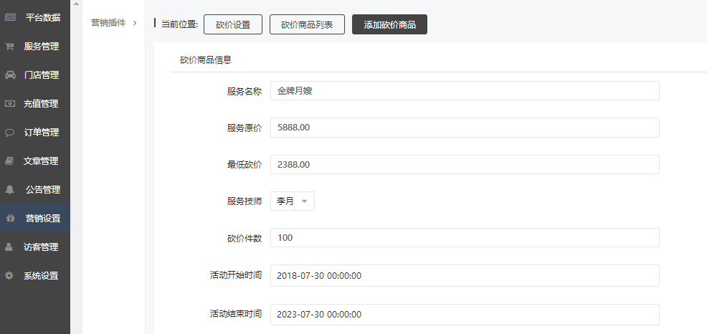The image size is (707, 334).
Task: Click the 充值管理 money icon
Action: click(10, 104)
